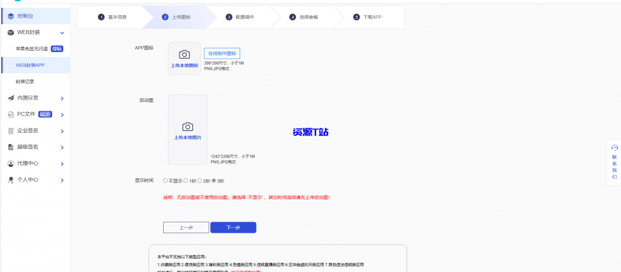Click the camera icon in APP图标 upload box
Image resolution: width=621 pixels, height=272 pixels.
pos(184,55)
